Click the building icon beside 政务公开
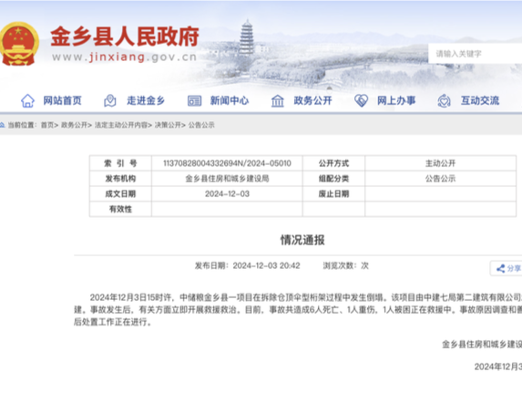Viewport: 522px width, 393px height. coord(278,100)
